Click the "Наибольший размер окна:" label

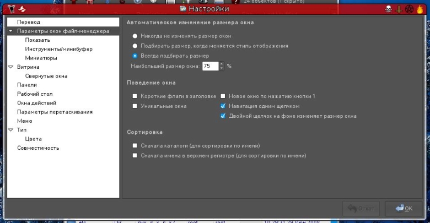165,66
